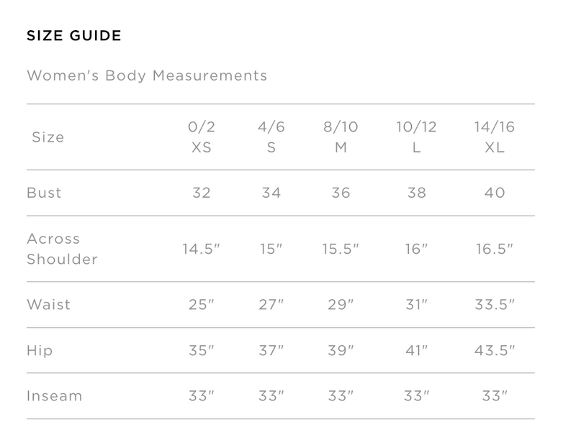Select the Inseam row label

(x=55, y=396)
